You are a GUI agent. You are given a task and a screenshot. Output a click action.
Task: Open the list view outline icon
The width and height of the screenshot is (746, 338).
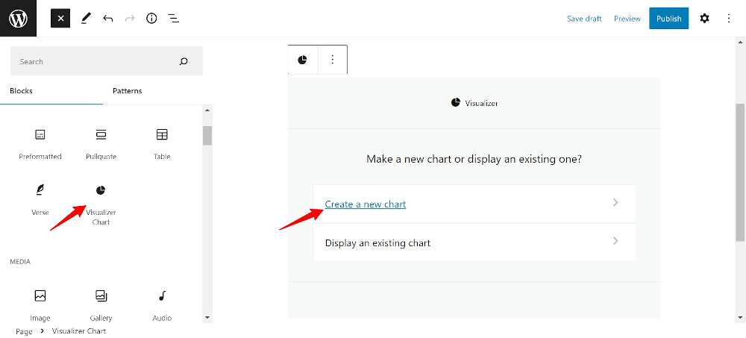click(x=174, y=19)
